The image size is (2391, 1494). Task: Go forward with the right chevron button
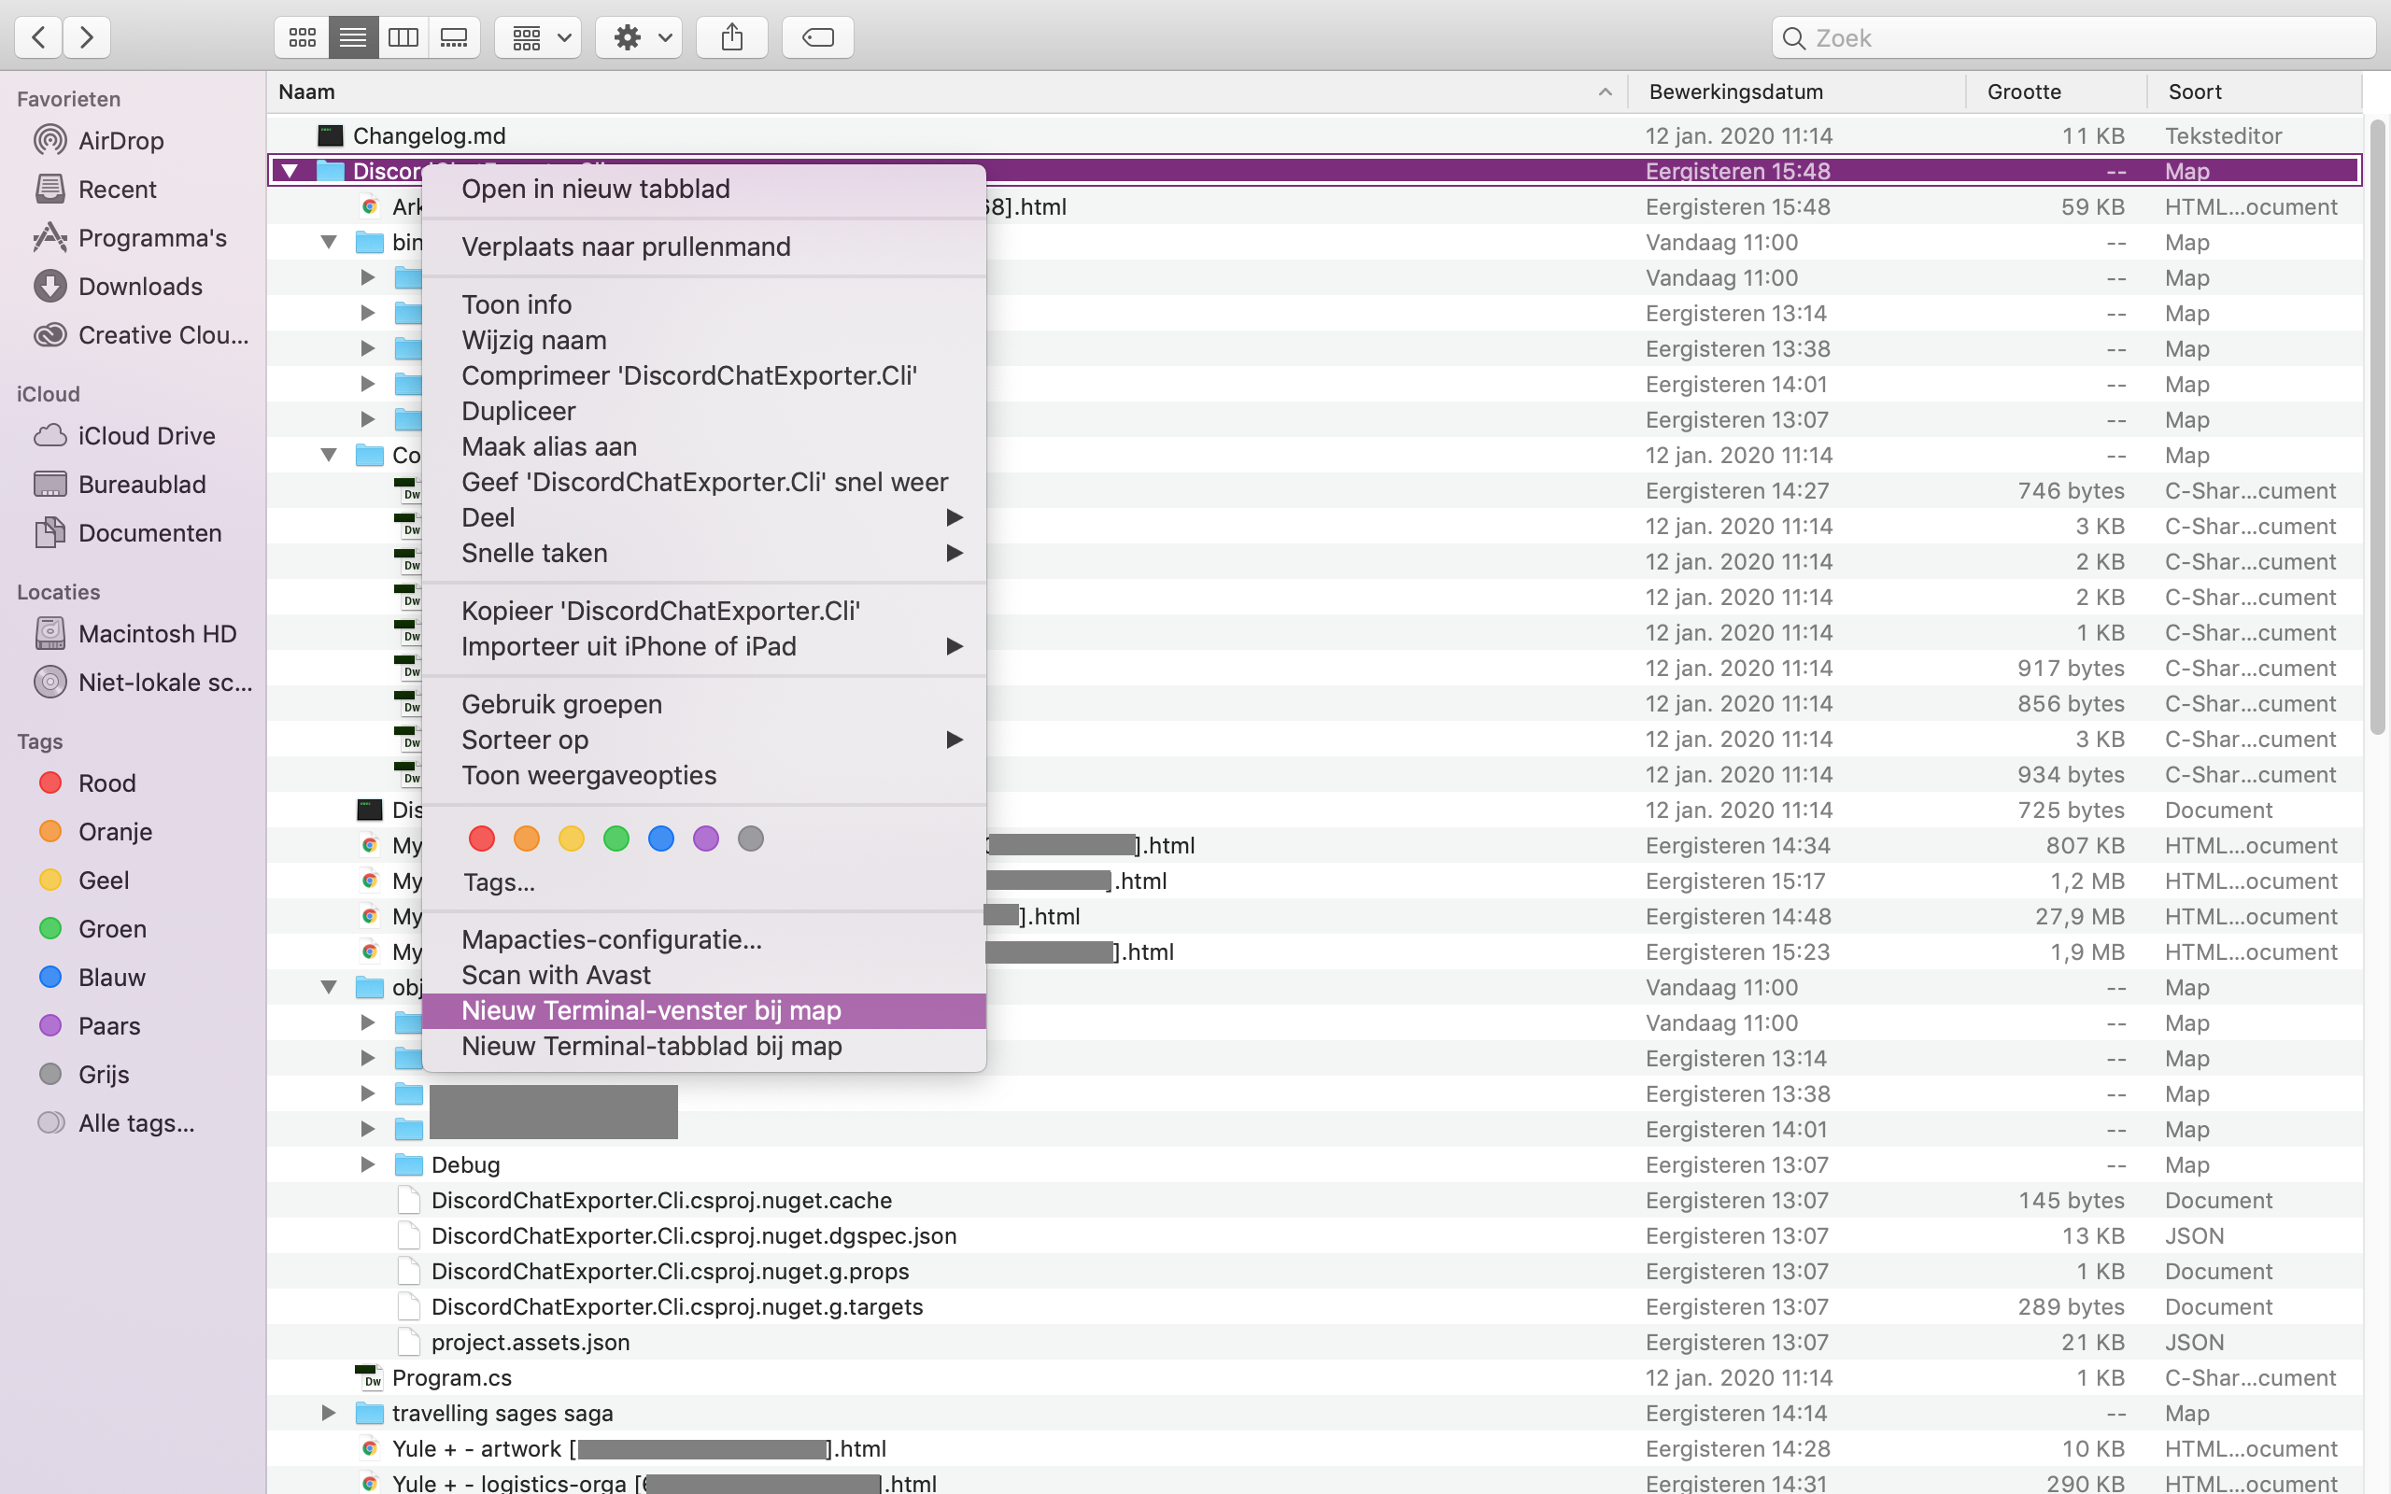click(x=87, y=37)
